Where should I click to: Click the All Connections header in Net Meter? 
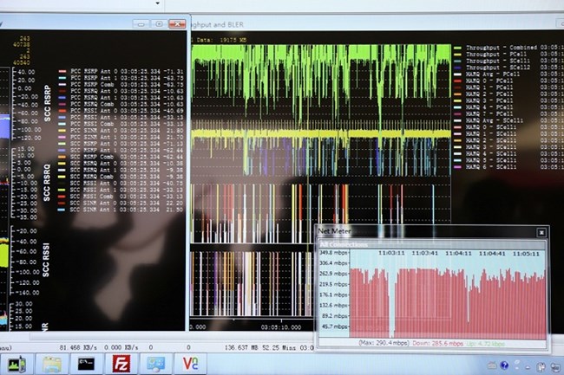point(345,244)
